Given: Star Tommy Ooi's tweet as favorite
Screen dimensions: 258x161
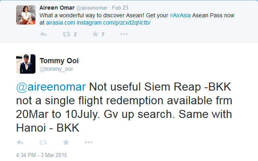Looking at the screenshot, I should [x=66, y=142].
